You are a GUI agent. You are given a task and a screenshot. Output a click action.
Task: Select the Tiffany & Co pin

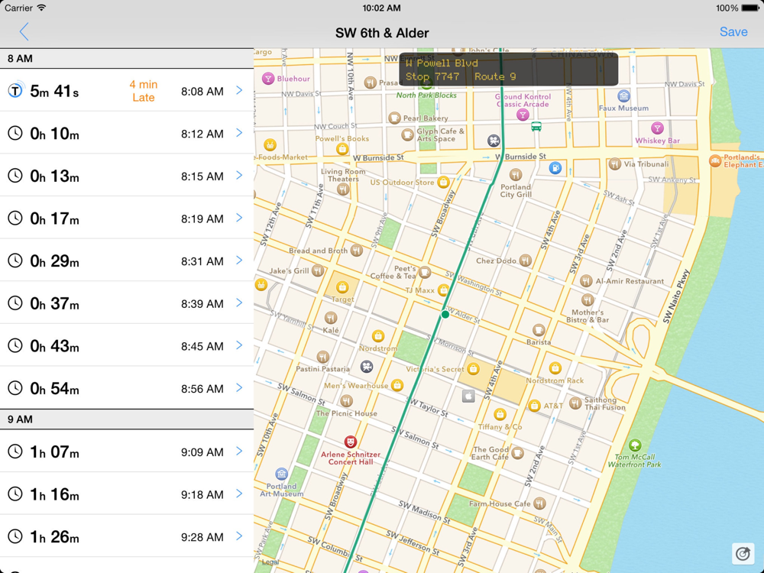500,415
